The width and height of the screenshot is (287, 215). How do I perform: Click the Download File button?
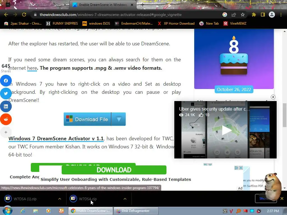(x=87, y=119)
